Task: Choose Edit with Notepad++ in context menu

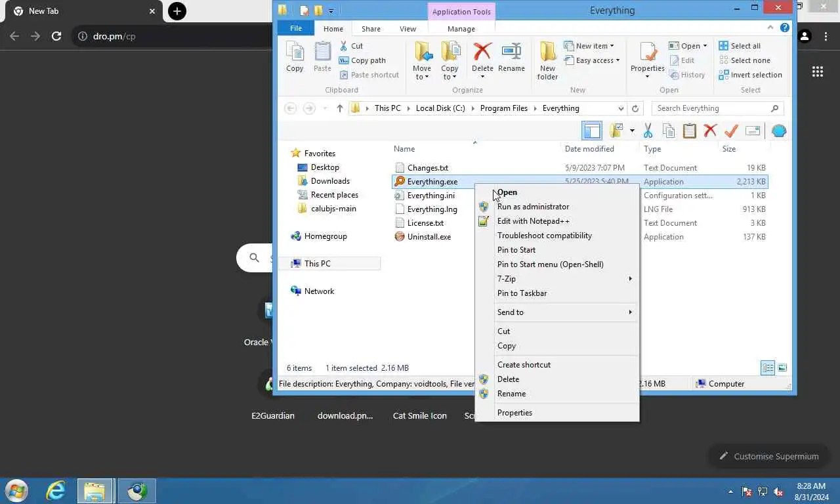Action: pyautogui.click(x=556, y=221)
